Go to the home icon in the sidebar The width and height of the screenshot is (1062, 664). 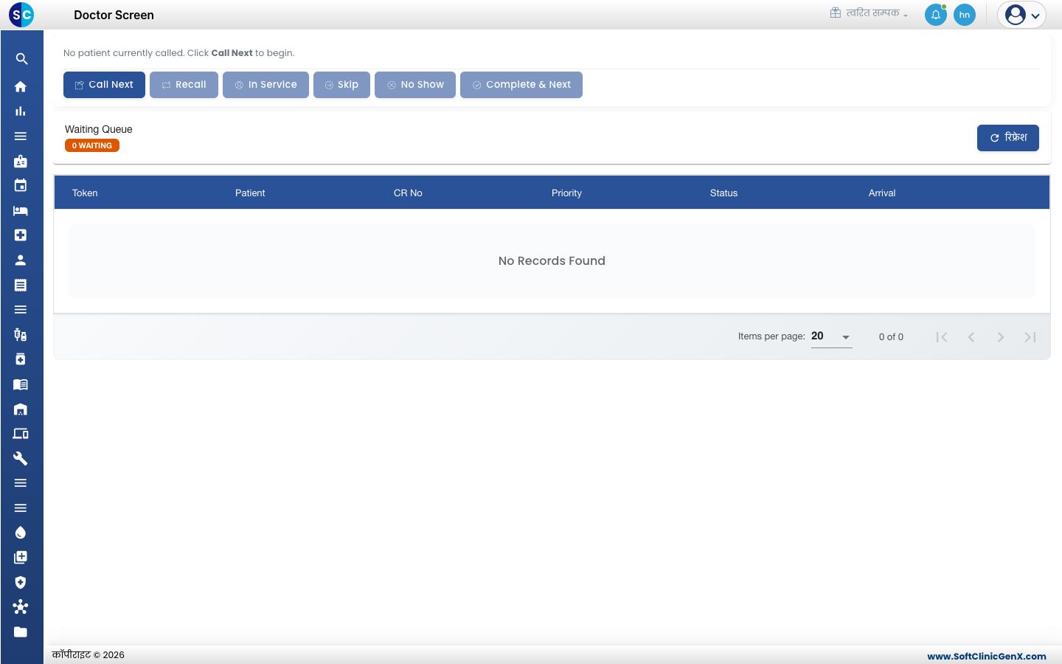coord(21,86)
